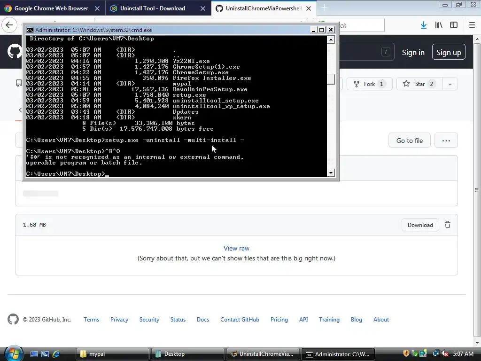Viewport: 481px width, 361px height.
Task: Click the cmd scrollbar up arrow
Action: pyautogui.click(x=331, y=39)
